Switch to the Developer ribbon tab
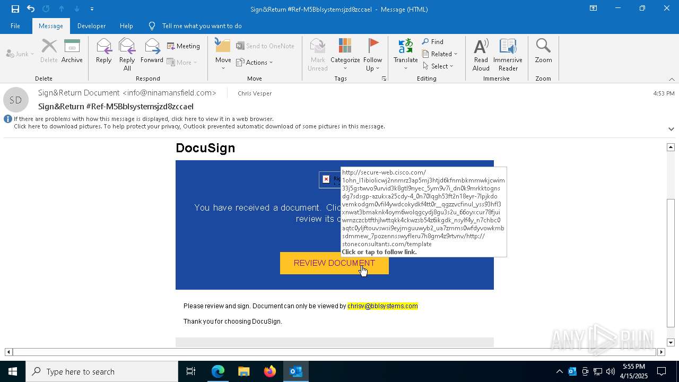 (x=91, y=25)
